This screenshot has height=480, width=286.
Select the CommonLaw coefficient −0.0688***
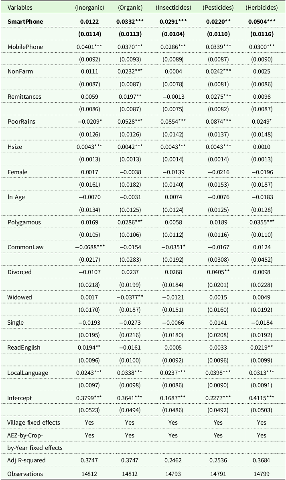(89, 247)
